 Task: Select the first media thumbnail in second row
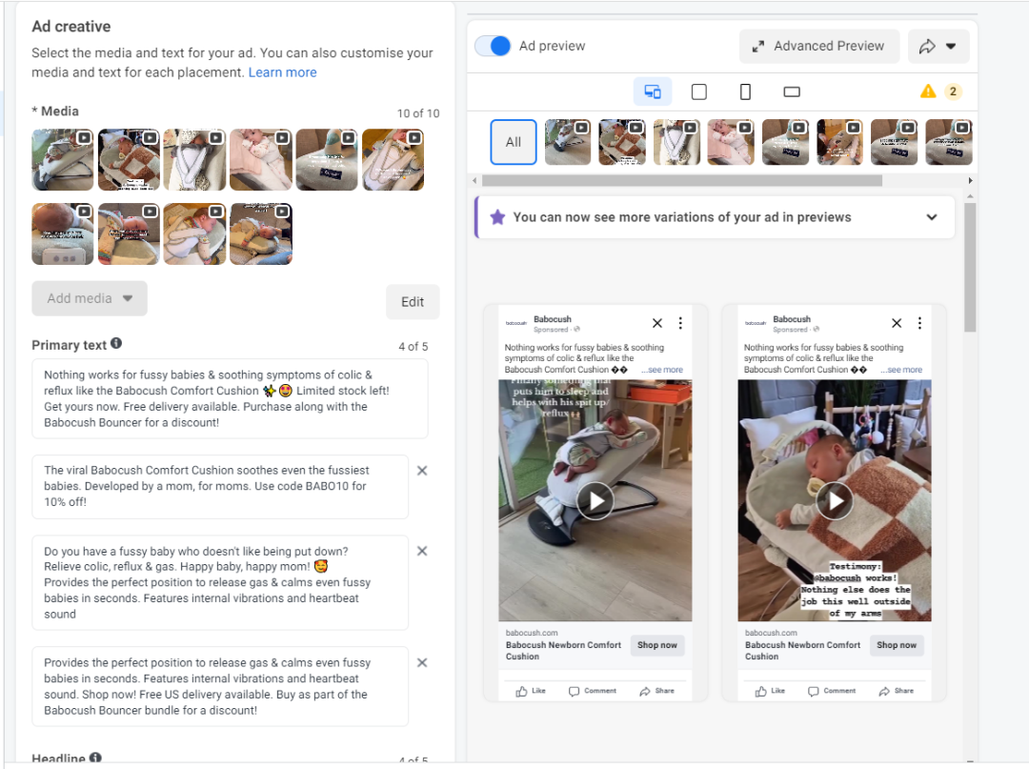[62, 233]
